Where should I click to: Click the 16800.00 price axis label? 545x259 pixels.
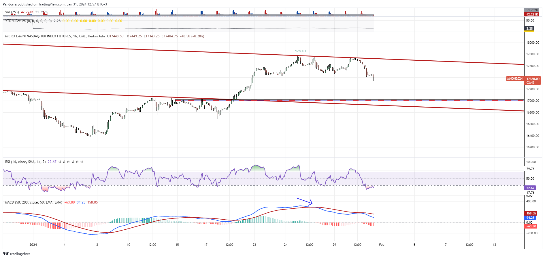click(533, 112)
